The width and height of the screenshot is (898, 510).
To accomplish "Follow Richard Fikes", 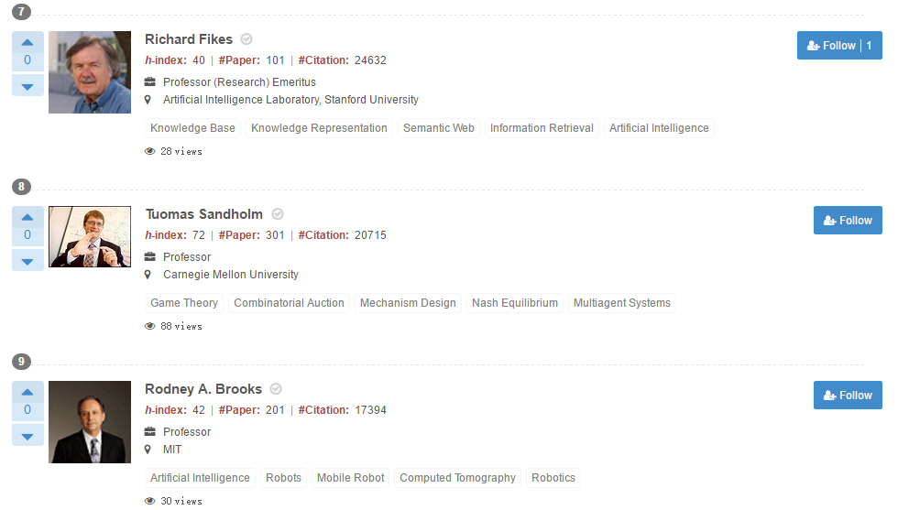I will coord(838,46).
